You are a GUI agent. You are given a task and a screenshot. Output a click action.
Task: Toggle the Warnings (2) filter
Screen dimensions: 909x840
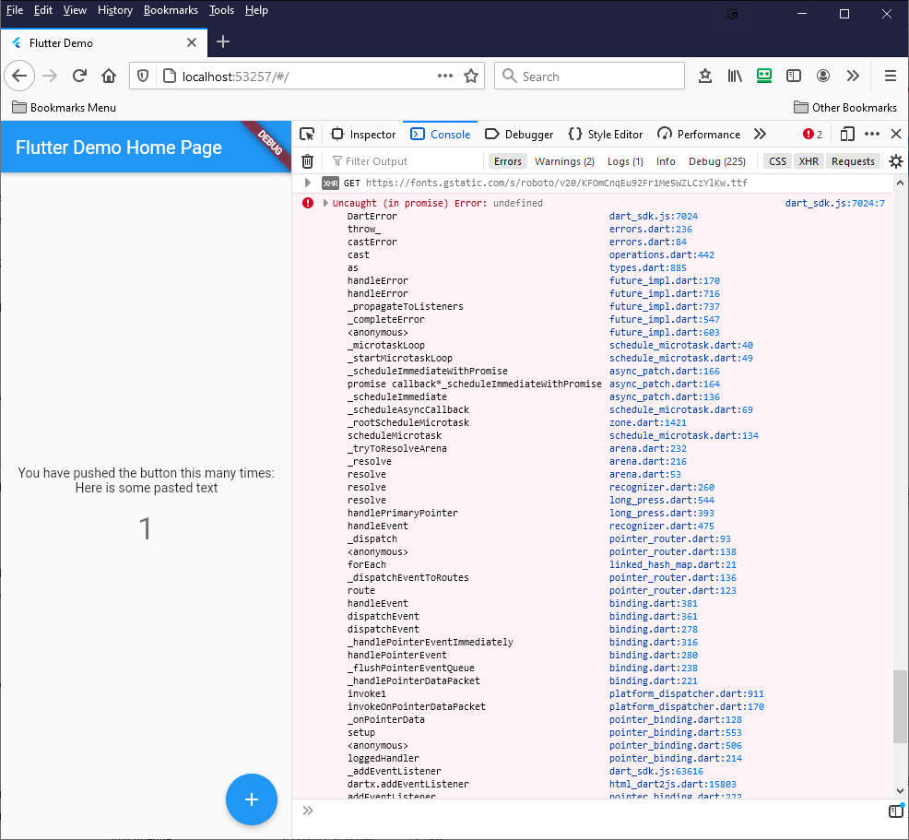564,161
